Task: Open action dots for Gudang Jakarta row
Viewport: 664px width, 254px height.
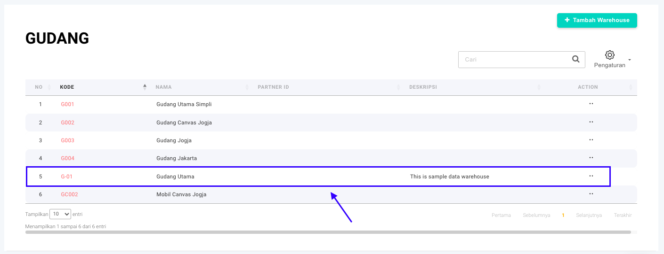Action: click(x=591, y=158)
